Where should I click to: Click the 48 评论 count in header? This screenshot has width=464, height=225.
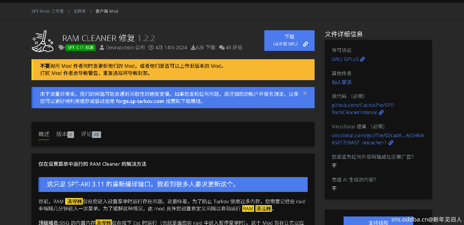coord(234,47)
